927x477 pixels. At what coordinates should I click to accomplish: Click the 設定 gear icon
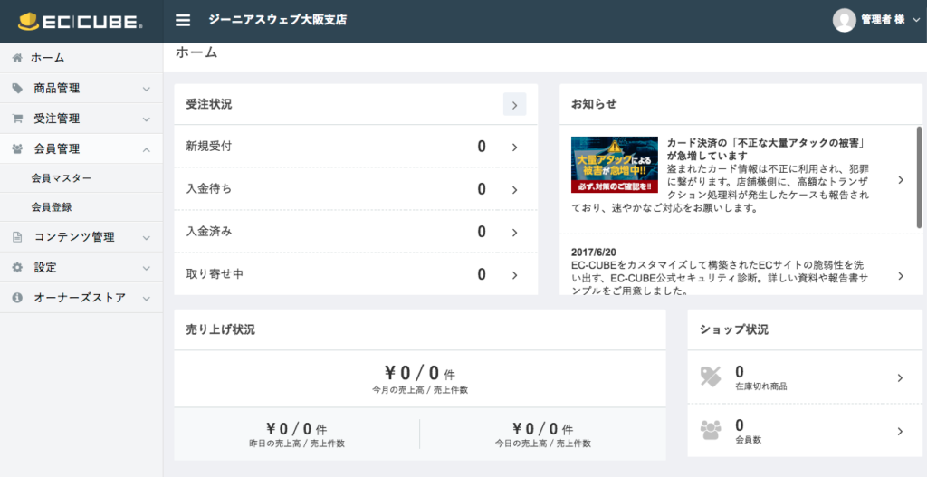(x=16, y=268)
